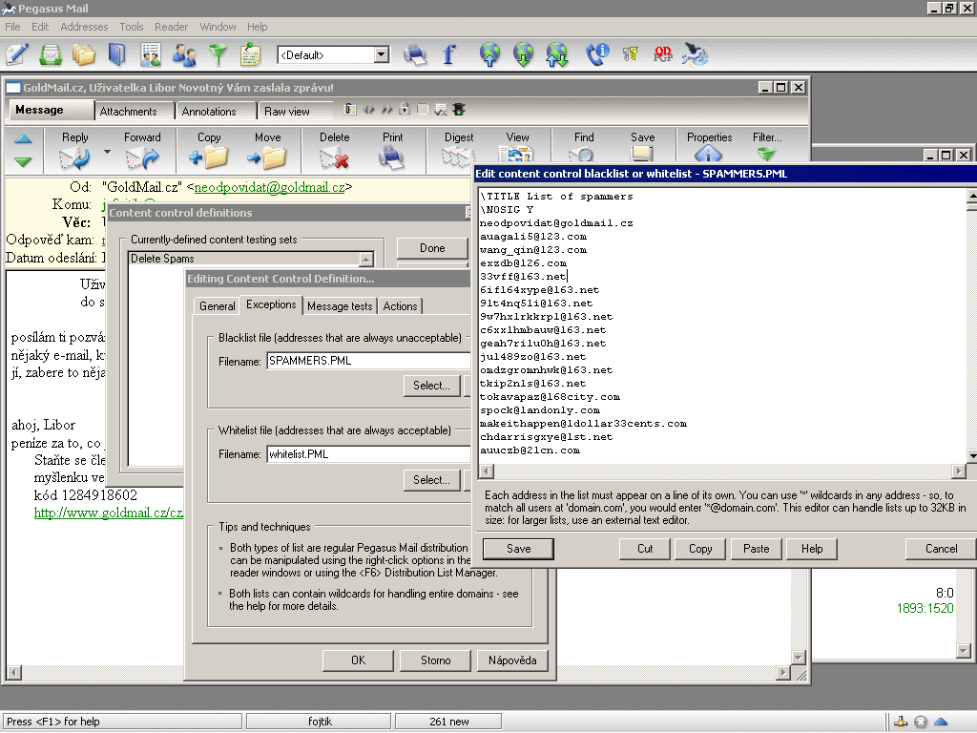Open mail folders list icon
Image resolution: width=977 pixels, height=733 pixels.
(x=84, y=54)
